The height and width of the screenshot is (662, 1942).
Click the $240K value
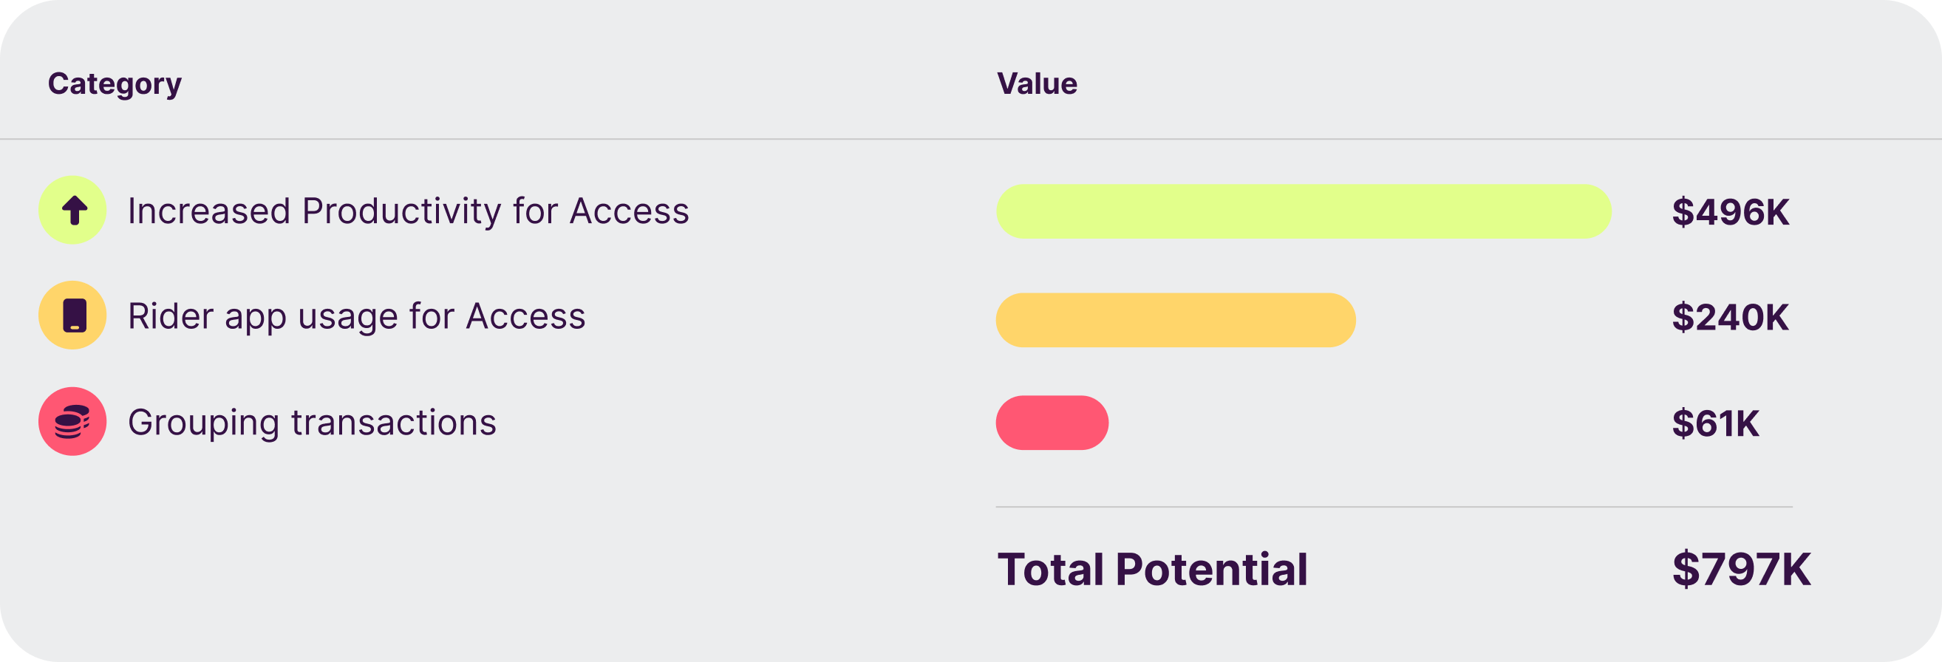(x=1730, y=318)
